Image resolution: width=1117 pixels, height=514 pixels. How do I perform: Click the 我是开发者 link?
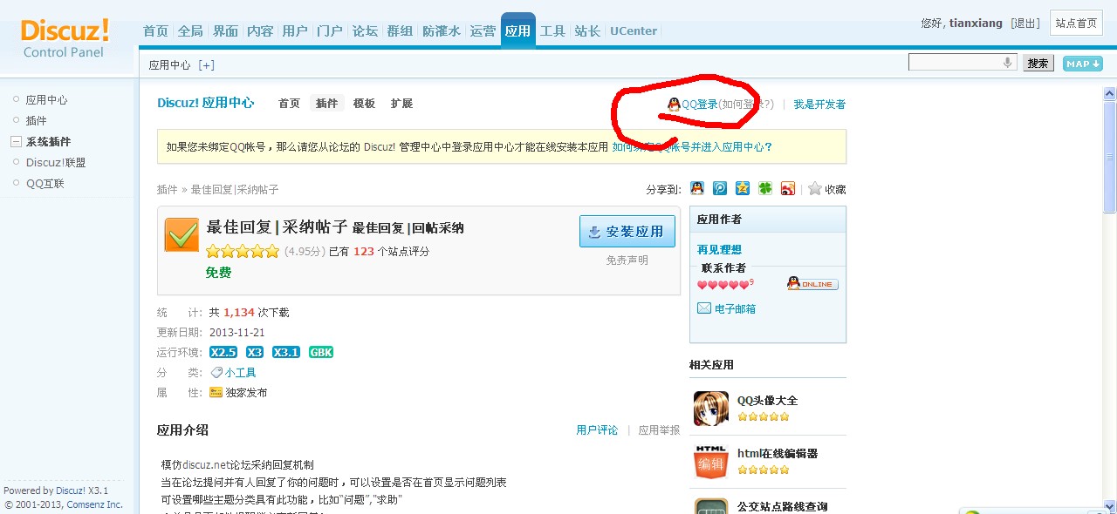(x=819, y=104)
